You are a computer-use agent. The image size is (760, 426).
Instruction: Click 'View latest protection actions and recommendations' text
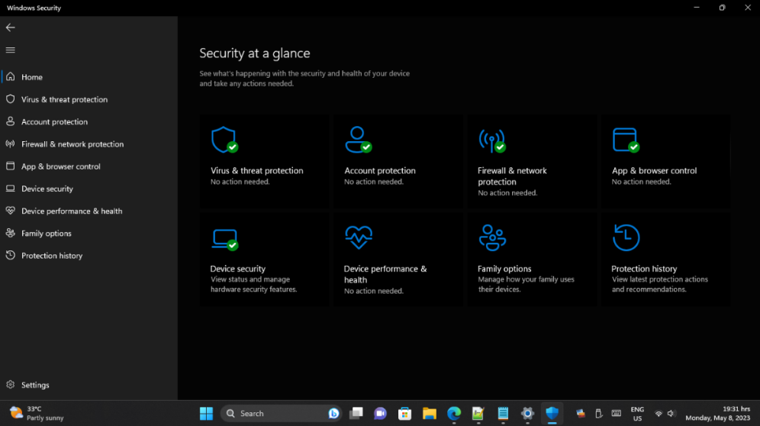pyautogui.click(x=660, y=284)
